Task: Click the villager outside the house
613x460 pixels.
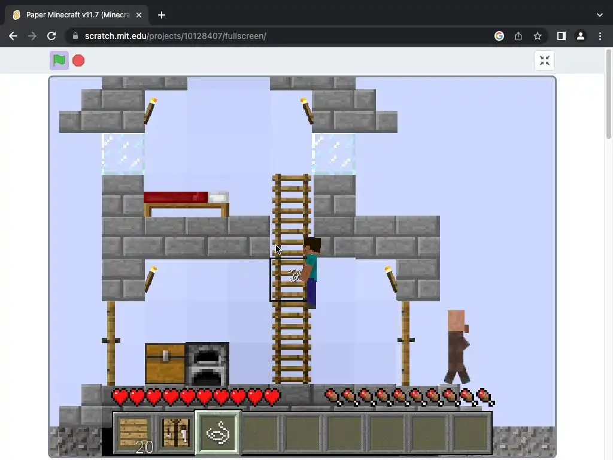Action: [457, 347]
